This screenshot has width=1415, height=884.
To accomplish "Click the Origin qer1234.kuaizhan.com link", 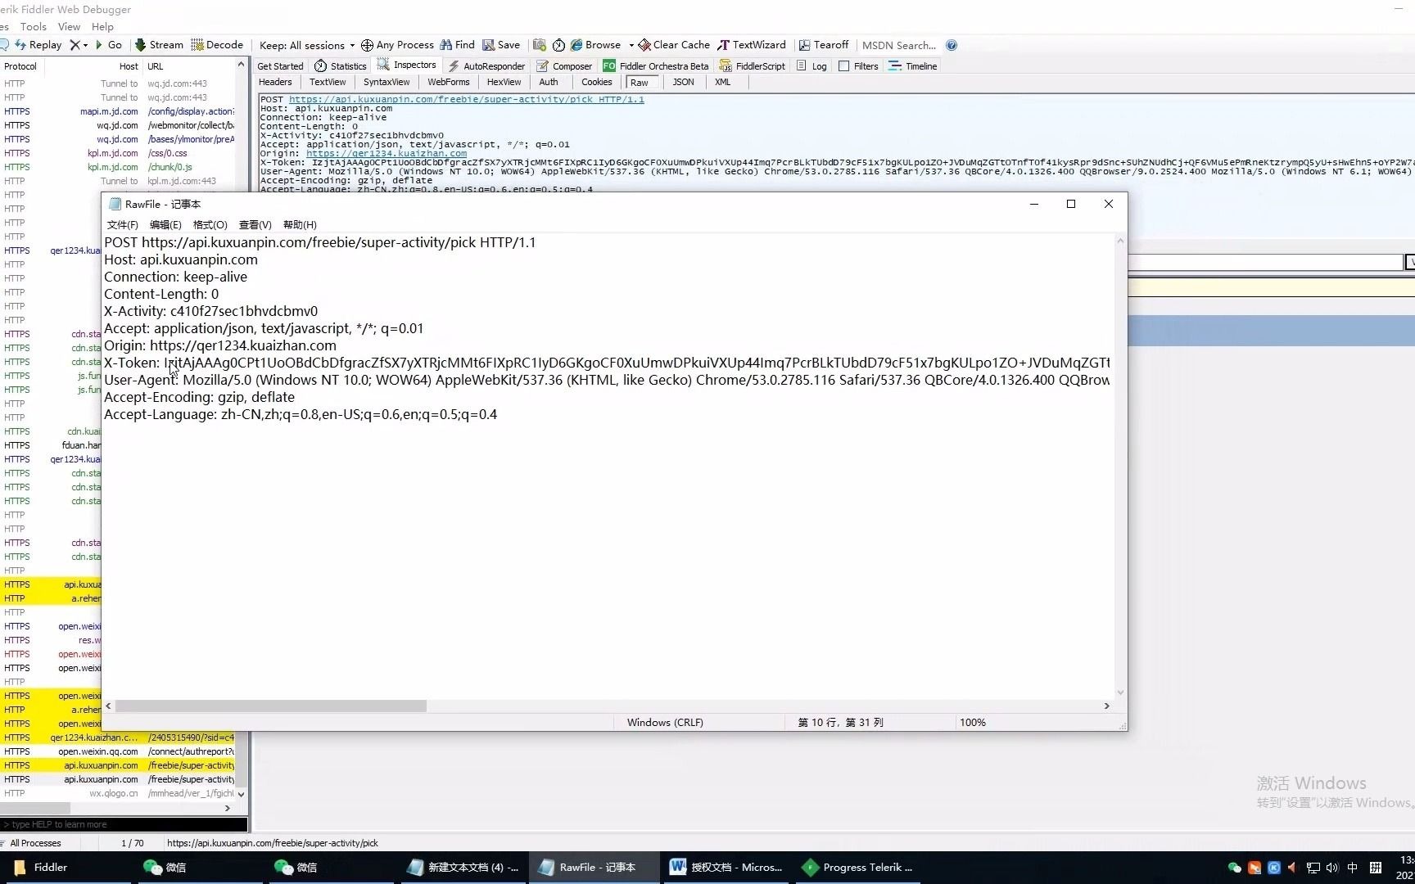I will (x=387, y=153).
